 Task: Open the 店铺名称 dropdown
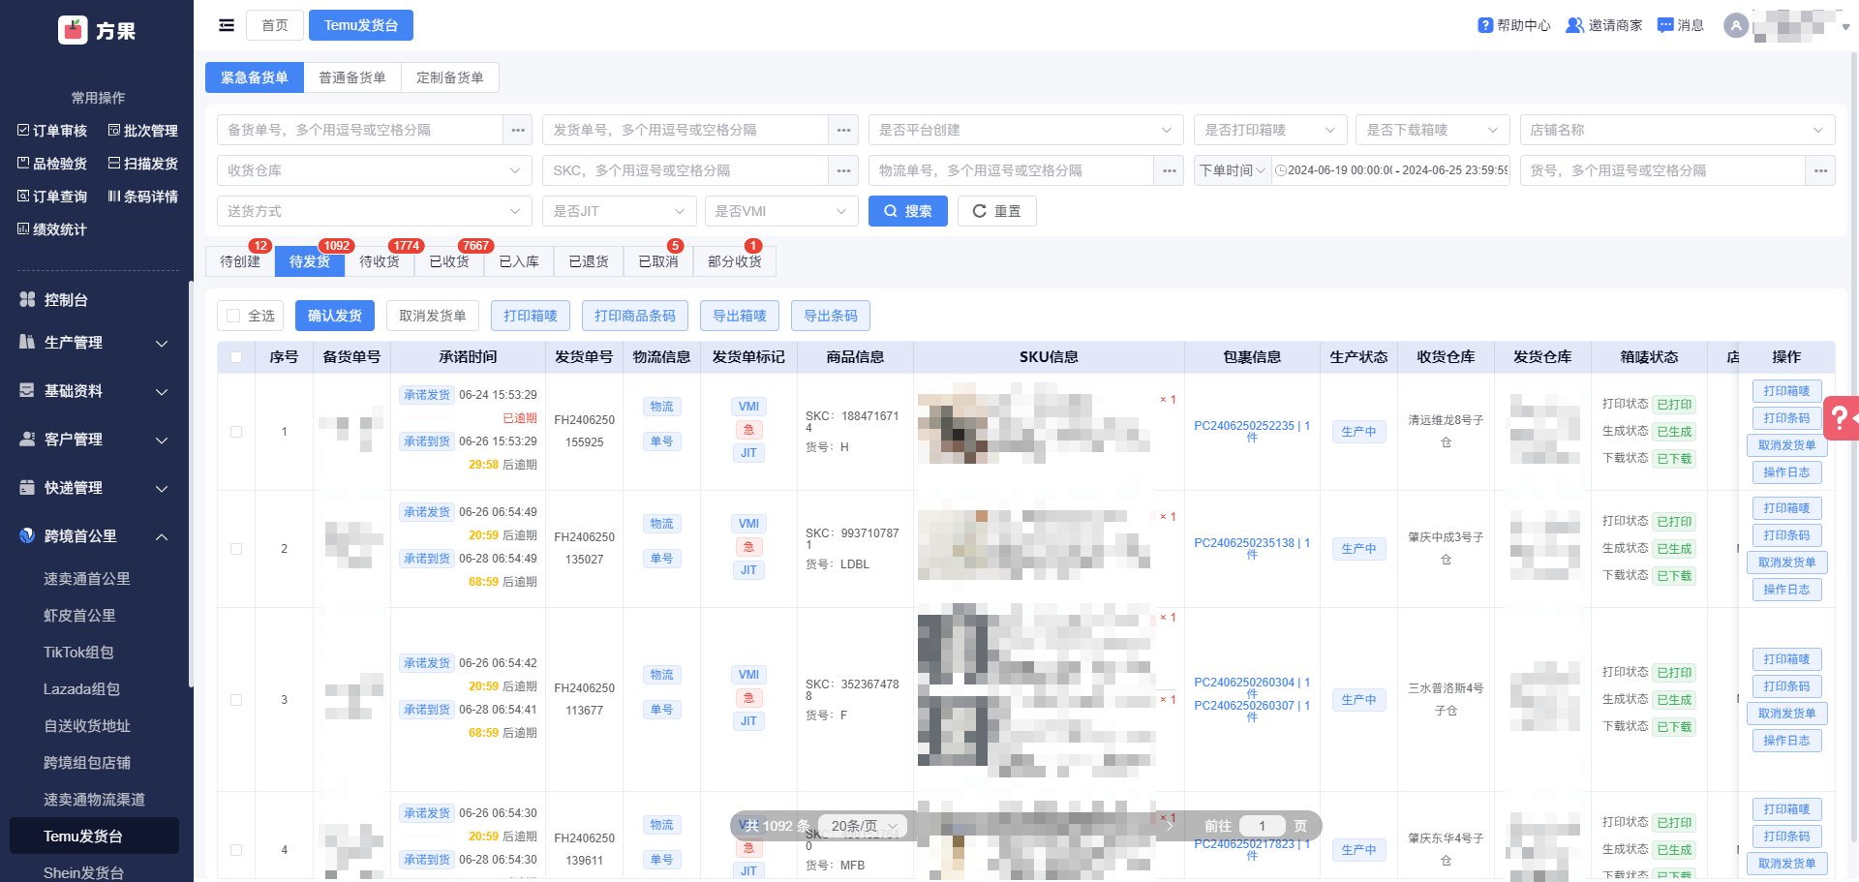pos(1677,130)
